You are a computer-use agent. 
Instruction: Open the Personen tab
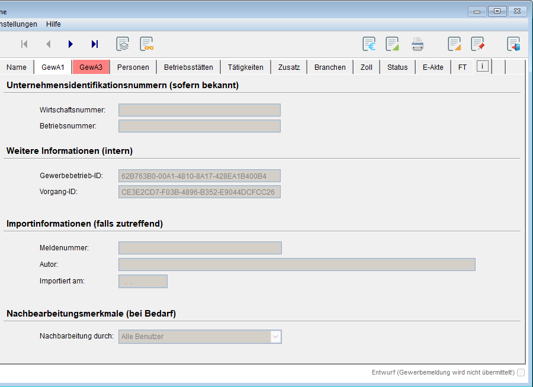(133, 67)
